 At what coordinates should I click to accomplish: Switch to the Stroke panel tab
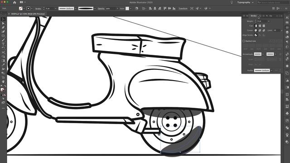point(253,16)
